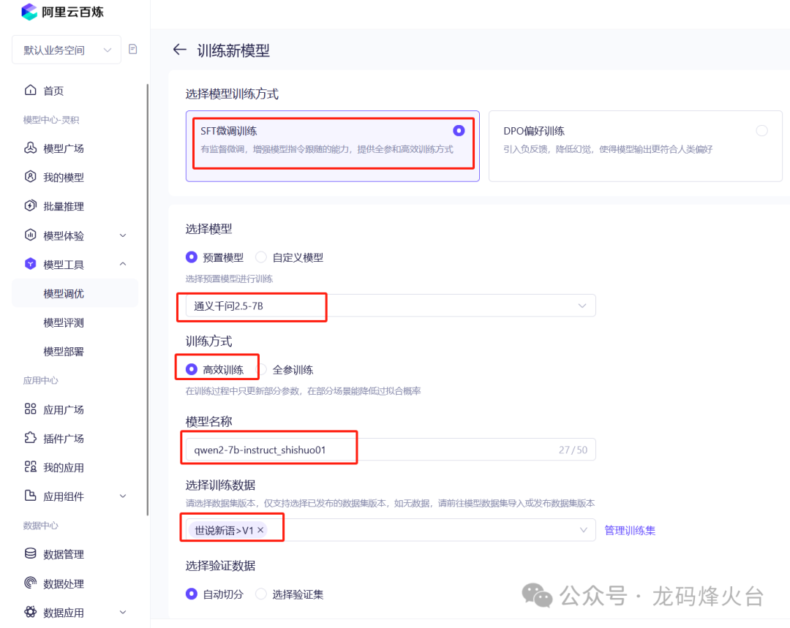Click the 训练新模型 page title
The height and width of the screenshot is (628, 790).
click(233, 50)
